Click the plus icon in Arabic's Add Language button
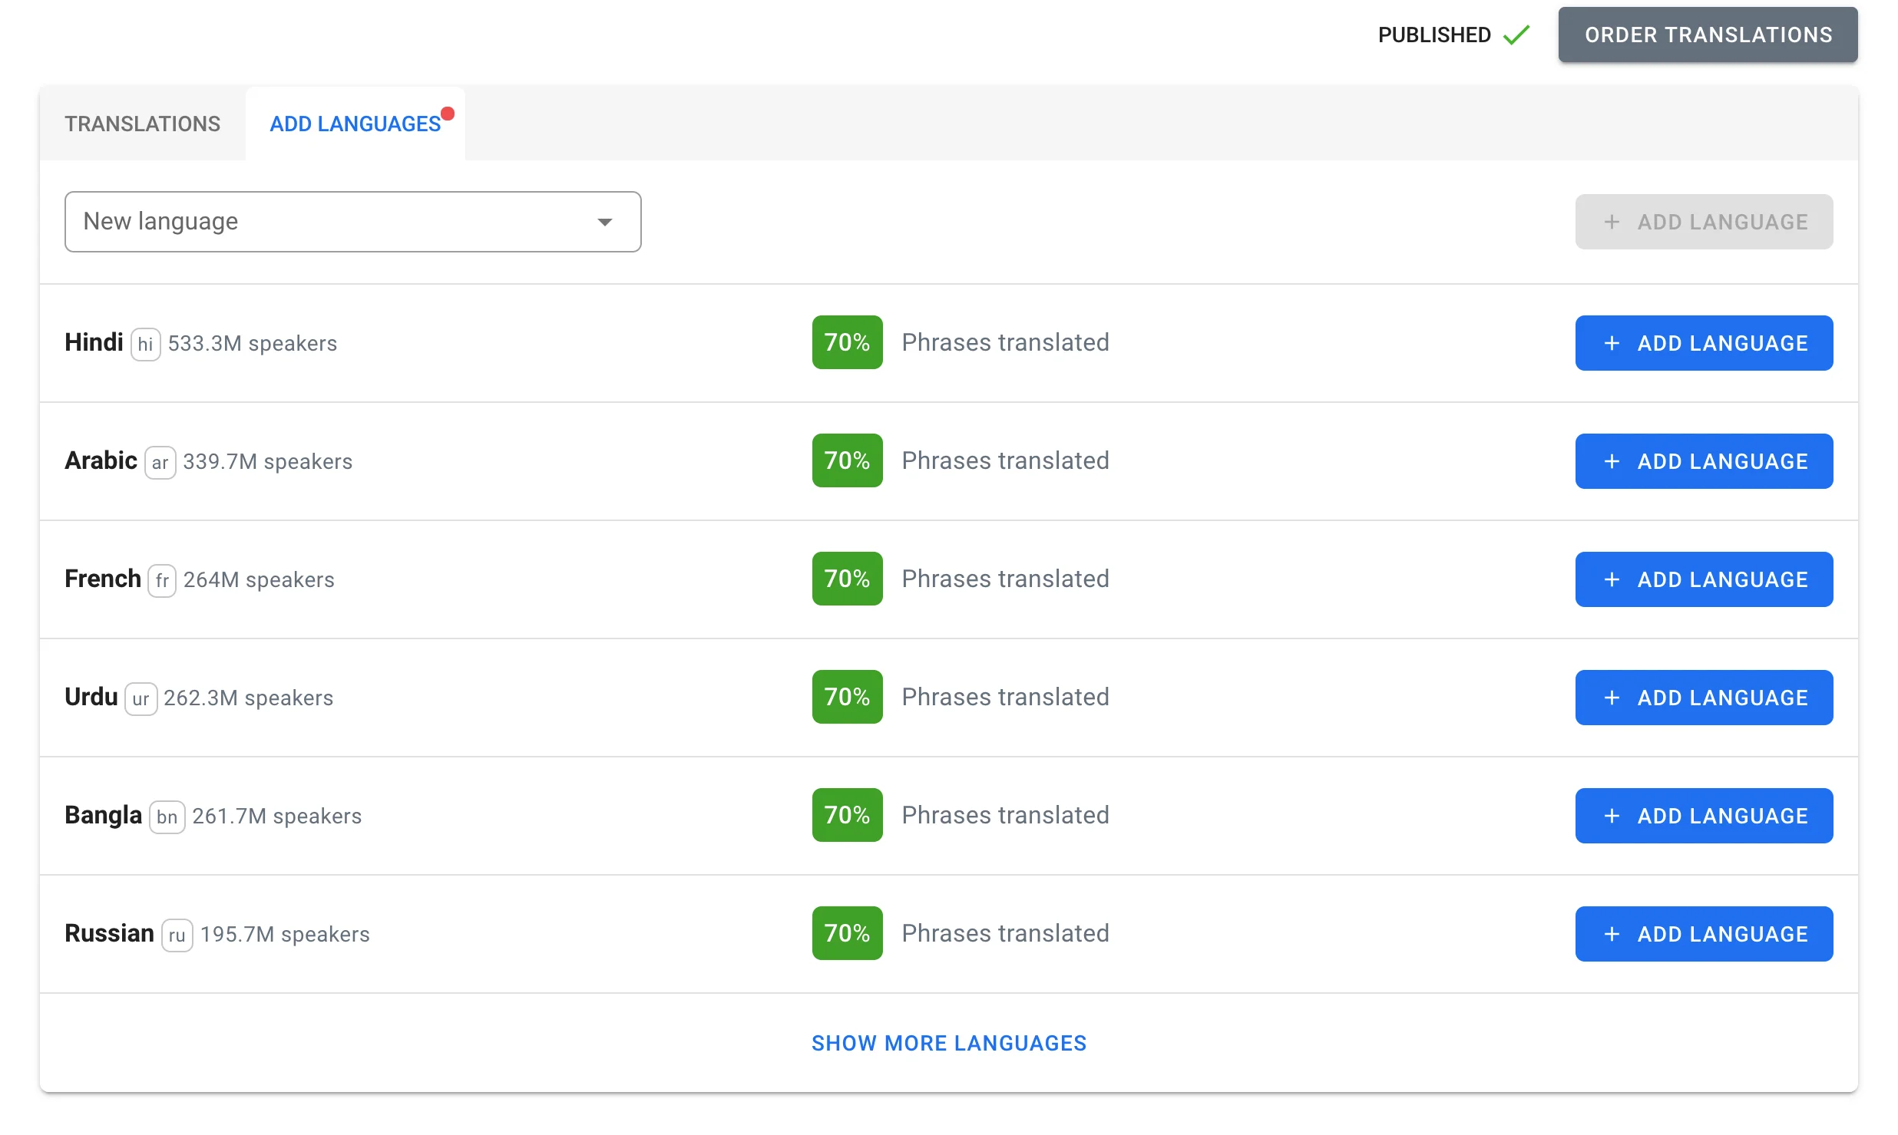1898x1135 pixels. [x=1612, y=461]
